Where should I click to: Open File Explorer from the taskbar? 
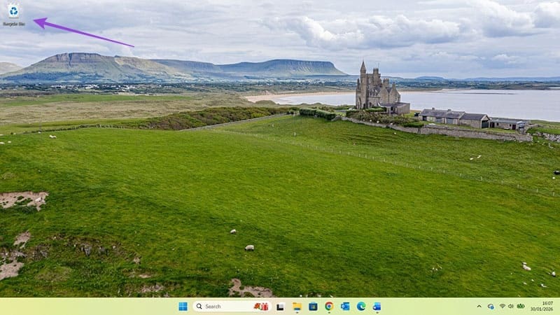(x=297, y=307)
